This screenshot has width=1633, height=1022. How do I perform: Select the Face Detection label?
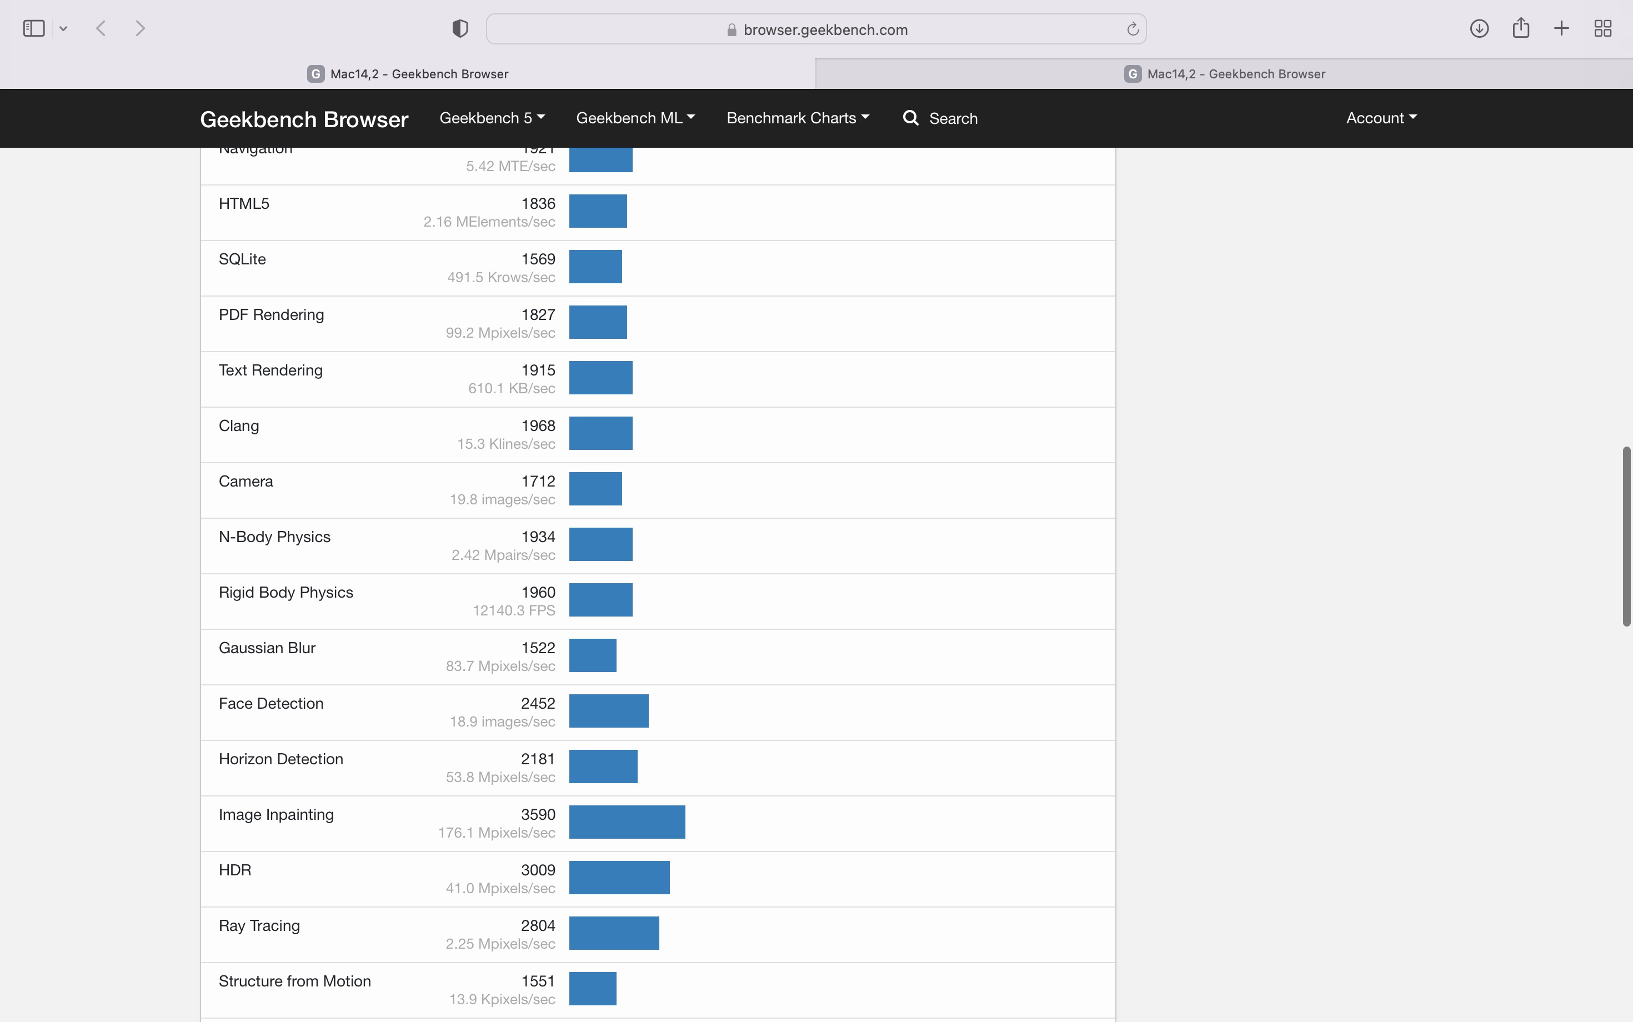coord(271,704)
